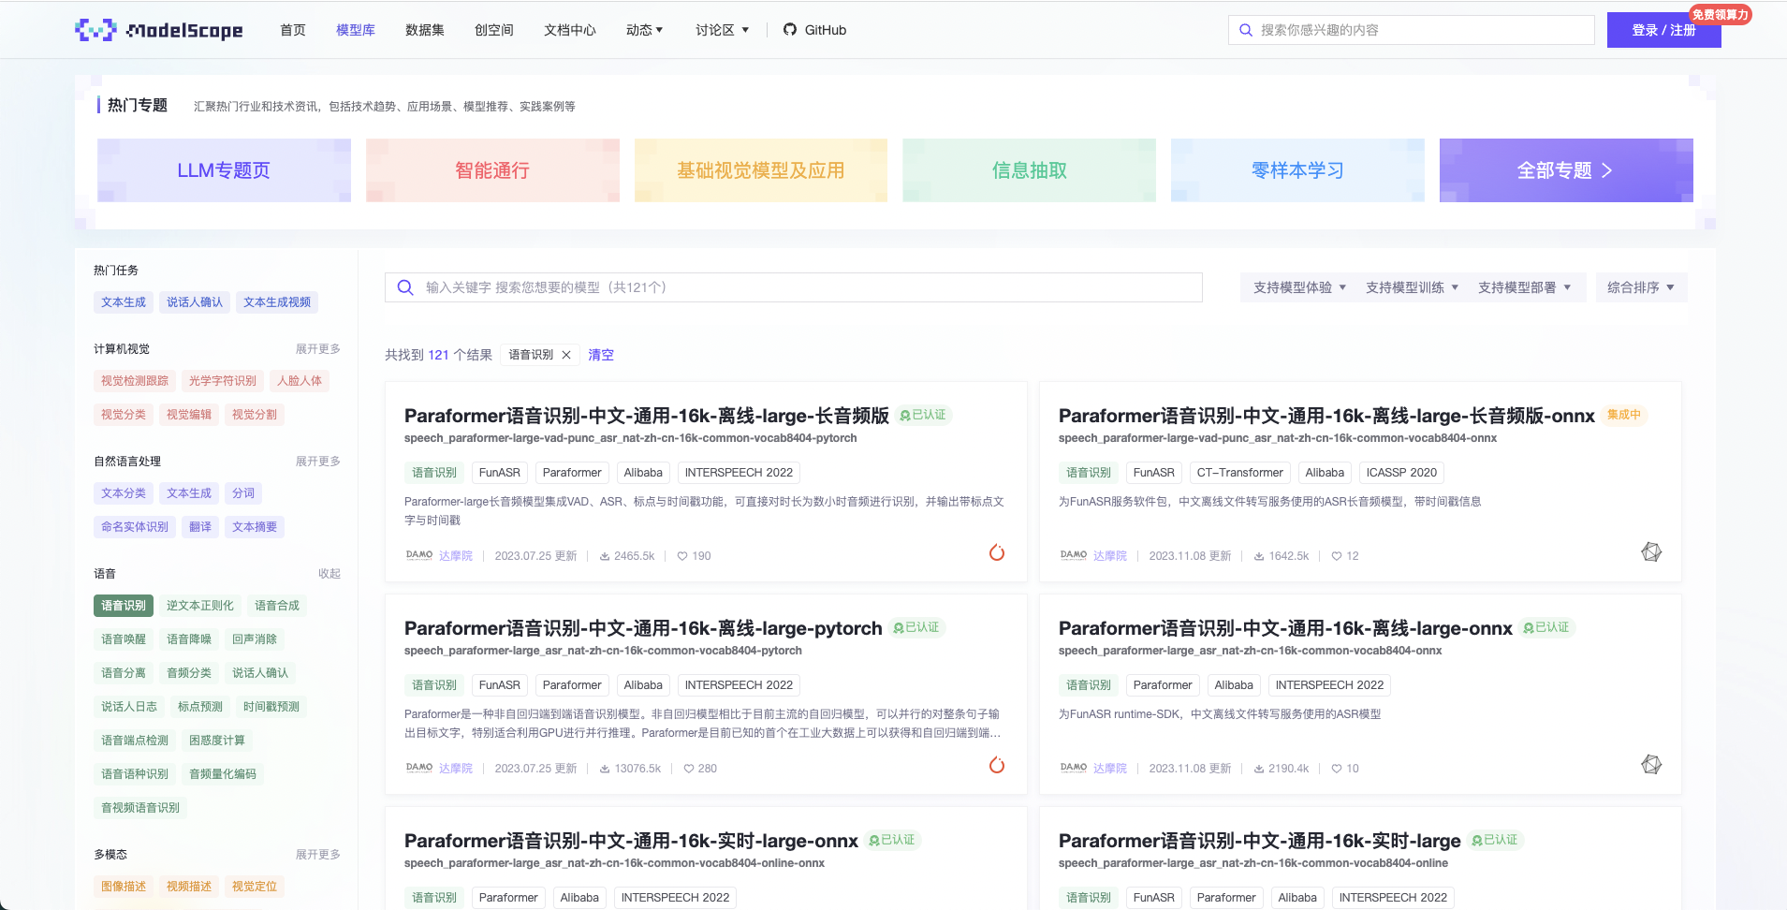
Task: Go to 首页 in navigation
Action: pyautogui.click(x=293, y=30)
